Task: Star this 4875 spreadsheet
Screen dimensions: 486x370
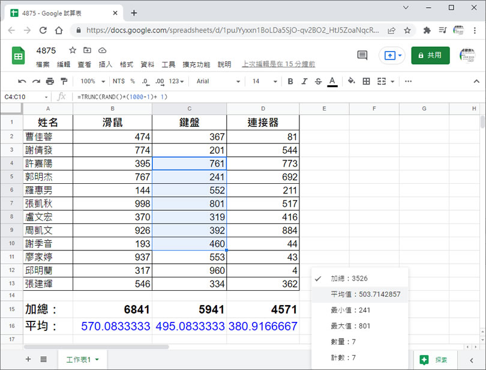Action: coord(73,50)
